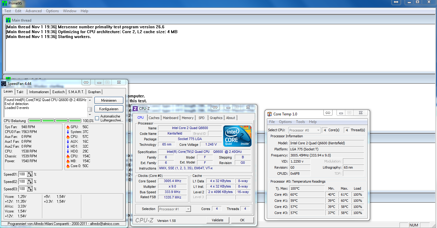This screenshot has width=437, height=228.
Task: Open the Advanced menu in Prime95
Action: tap(33, 11)
